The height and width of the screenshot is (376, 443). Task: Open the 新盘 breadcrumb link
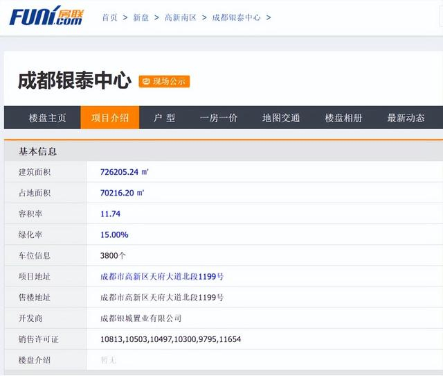(x=141, y=17)
